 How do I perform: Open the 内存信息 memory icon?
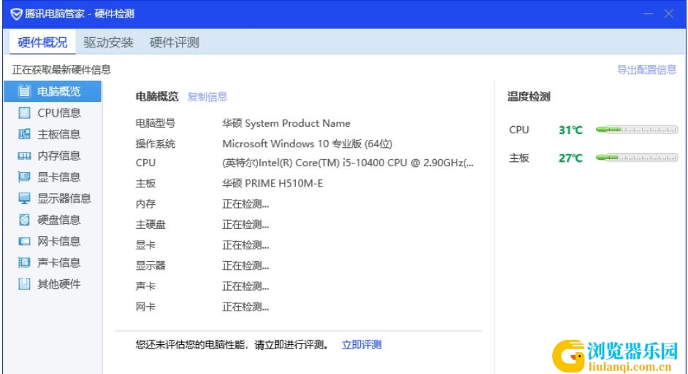click(24, 155)
